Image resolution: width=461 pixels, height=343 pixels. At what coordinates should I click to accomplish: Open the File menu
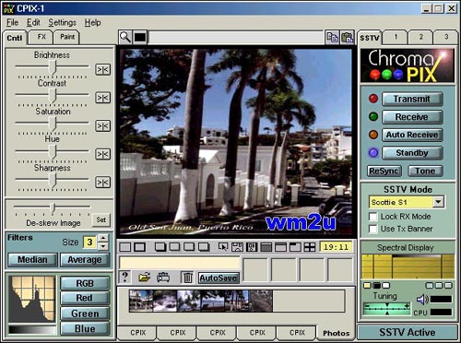12,23
